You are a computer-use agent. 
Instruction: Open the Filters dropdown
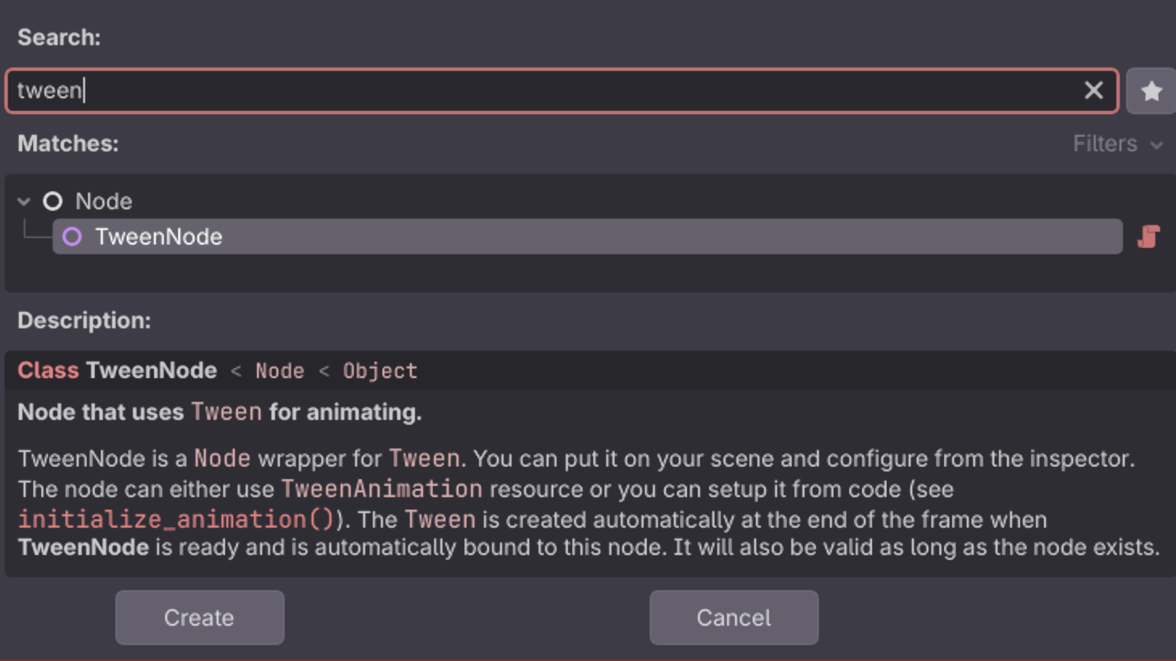point(1118,144)
